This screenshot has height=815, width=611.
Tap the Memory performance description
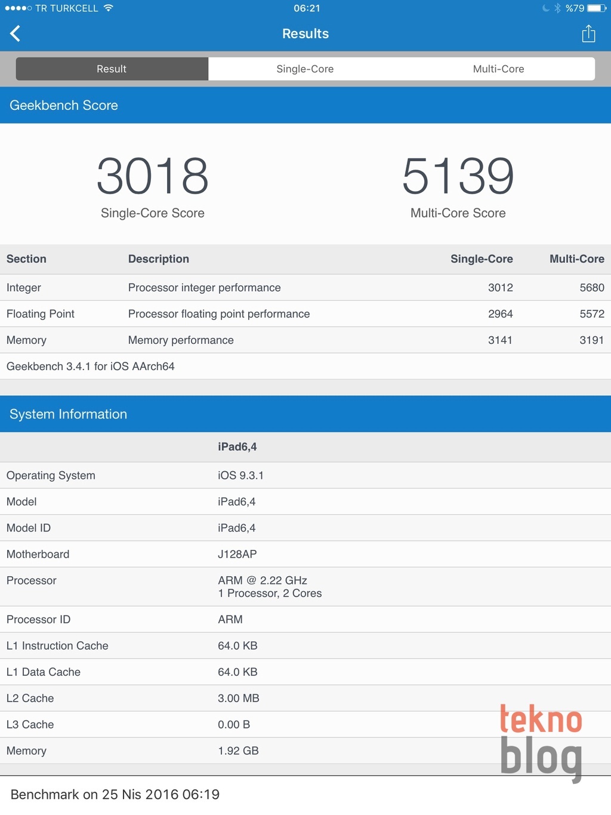coord(181,340)
